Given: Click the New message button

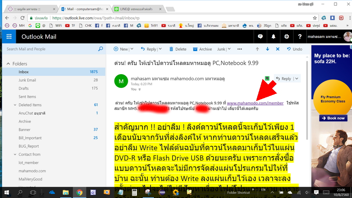Looking at the screenshot, I should [x=121, y=49].
